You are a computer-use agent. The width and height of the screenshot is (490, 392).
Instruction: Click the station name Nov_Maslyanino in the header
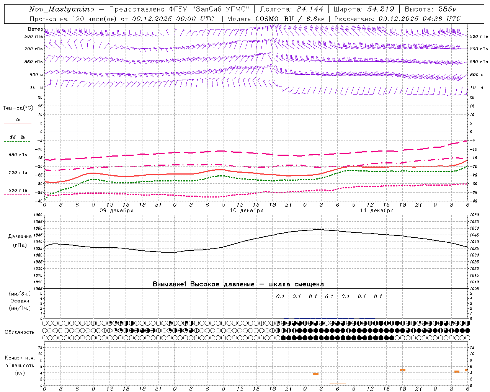tap(62, 9)
